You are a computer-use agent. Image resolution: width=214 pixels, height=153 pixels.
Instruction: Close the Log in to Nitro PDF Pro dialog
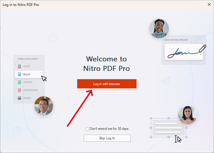point(209,4)
